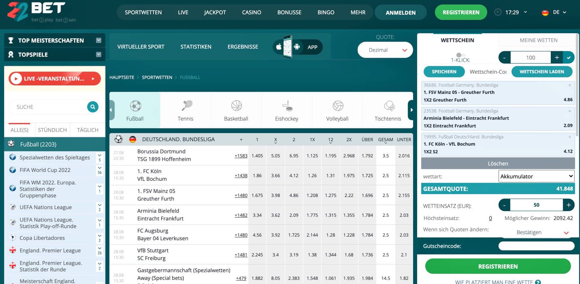Screen dimensions: 580x284
Task: Open the wettart Akkumulator dropdown
Action: 537,176
